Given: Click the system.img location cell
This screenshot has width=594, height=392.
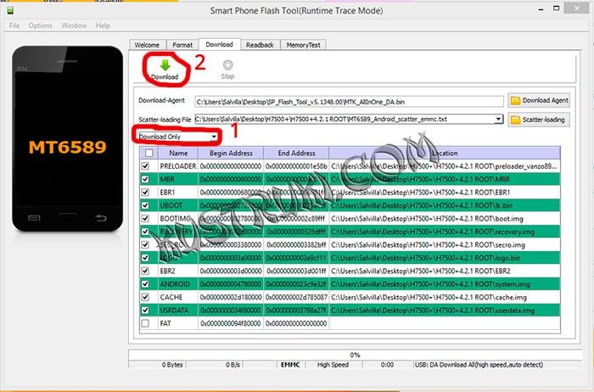Looking at the screenshot, I should [445, 284].
